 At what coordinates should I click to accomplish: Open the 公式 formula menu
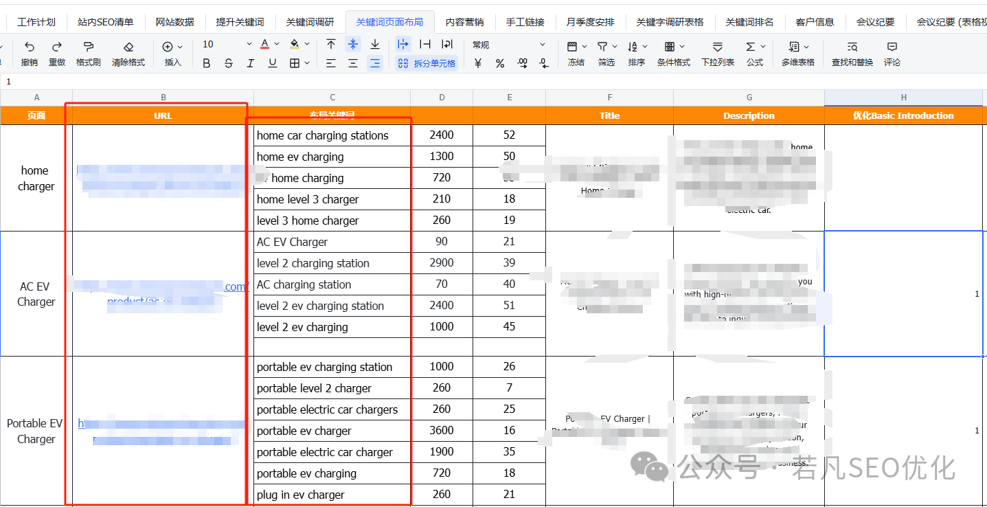point(755,54)
